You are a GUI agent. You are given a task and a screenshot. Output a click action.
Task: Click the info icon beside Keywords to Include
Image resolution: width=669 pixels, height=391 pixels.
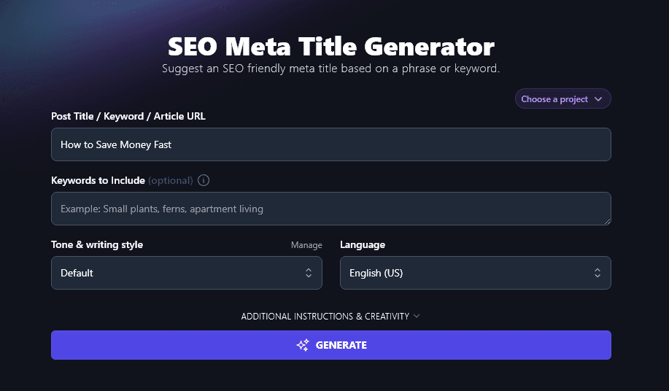[204, 180]
